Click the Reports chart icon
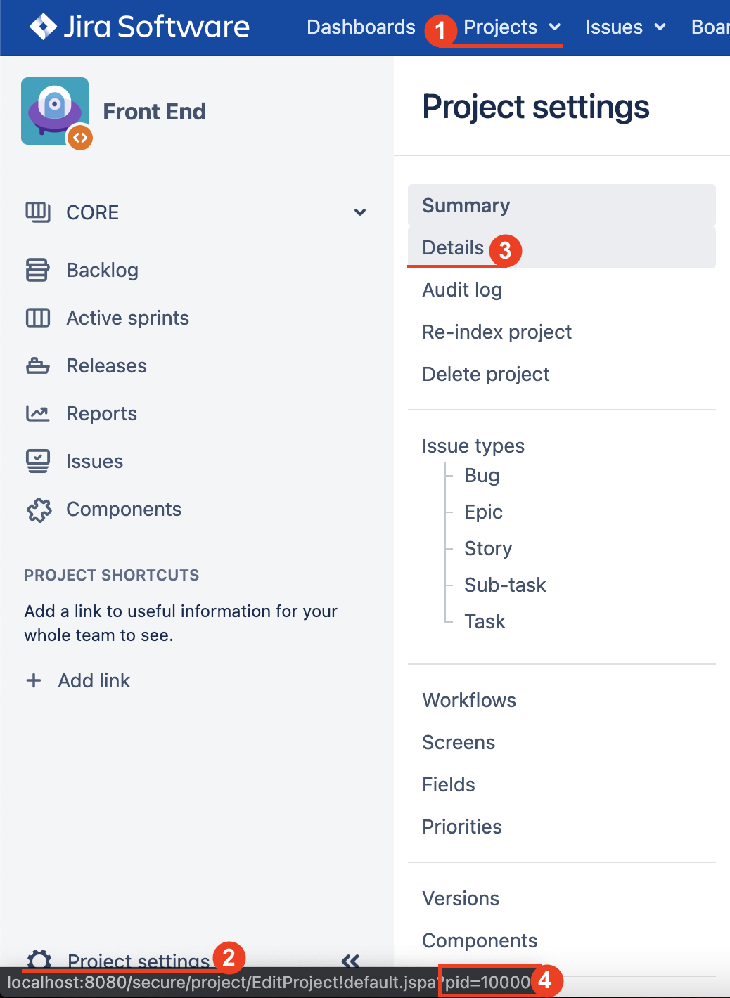 pyautogui.click(x=38, y=413)
